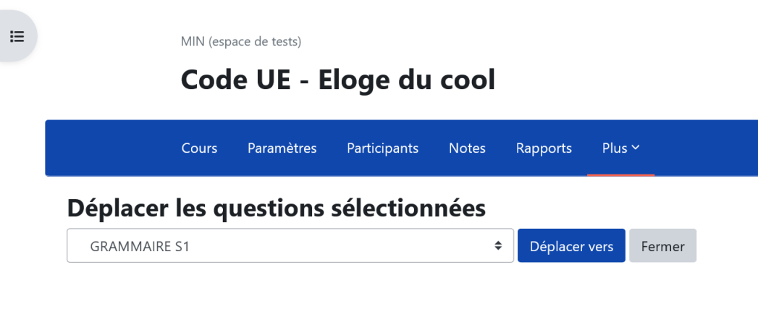Screen dimensions: 758x312
Task: Click the Code UE - Eloge du cool title
Action: pyautogui.click(x=337, y=80)
